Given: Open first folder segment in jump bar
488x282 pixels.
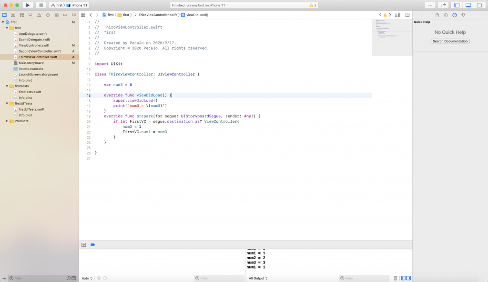Looking at the screenshot, I should [x=123, y=15].
